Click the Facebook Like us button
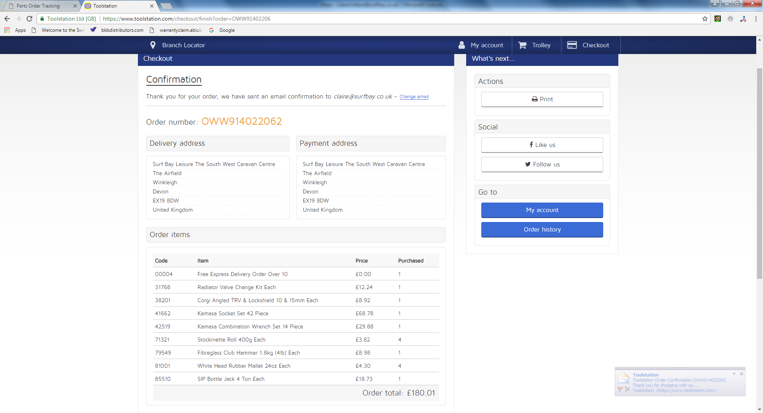This screenshot has height=413, width=763. click(x=542, y=145)
